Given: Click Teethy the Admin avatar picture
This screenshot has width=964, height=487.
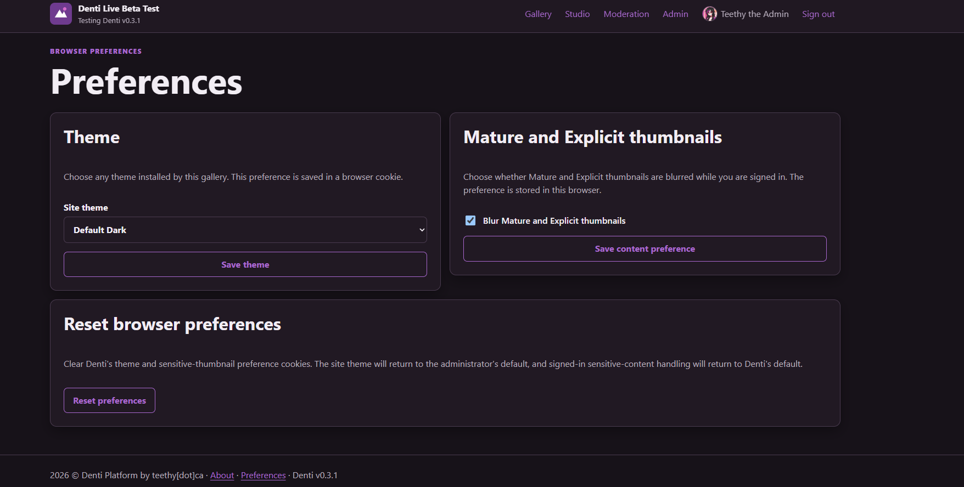Looking at the screenshot, I should tap(710, 14).
